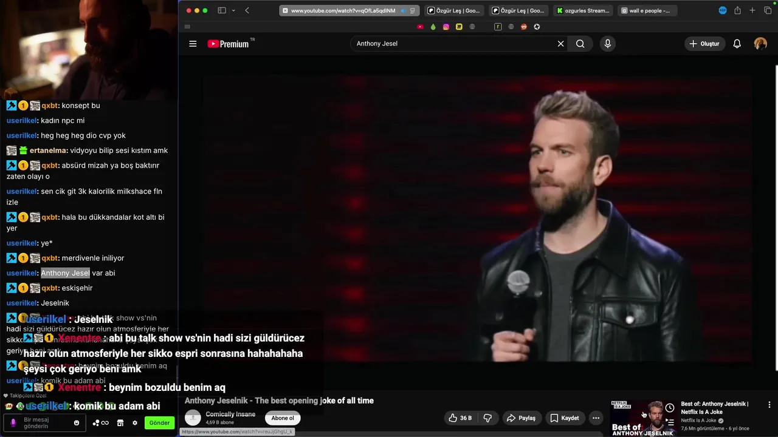Open the Oluştur create menu
The image size is (778, 437).
(705, 44)
